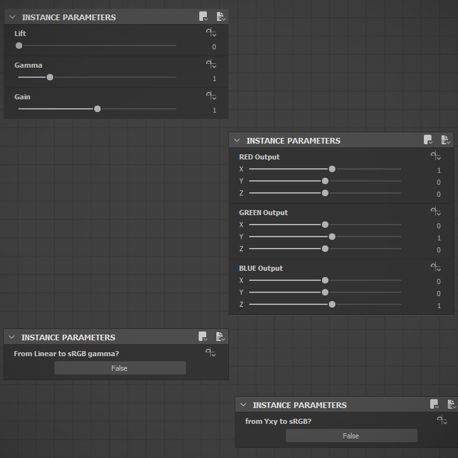Open document options icon in Lift panel header
This screenshot has height=458, width=458.
click(221, 16)
